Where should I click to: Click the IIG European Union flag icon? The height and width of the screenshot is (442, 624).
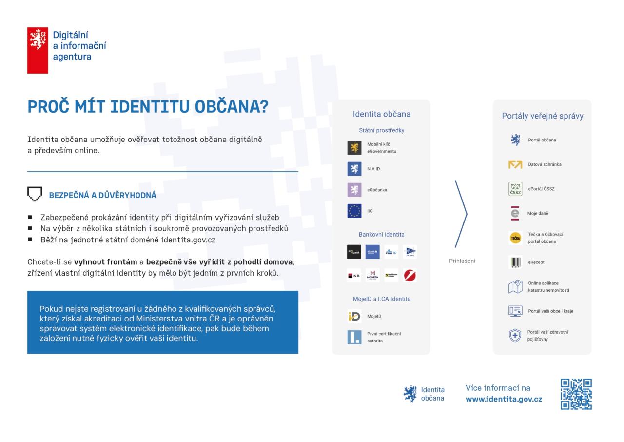coord(354,211)
